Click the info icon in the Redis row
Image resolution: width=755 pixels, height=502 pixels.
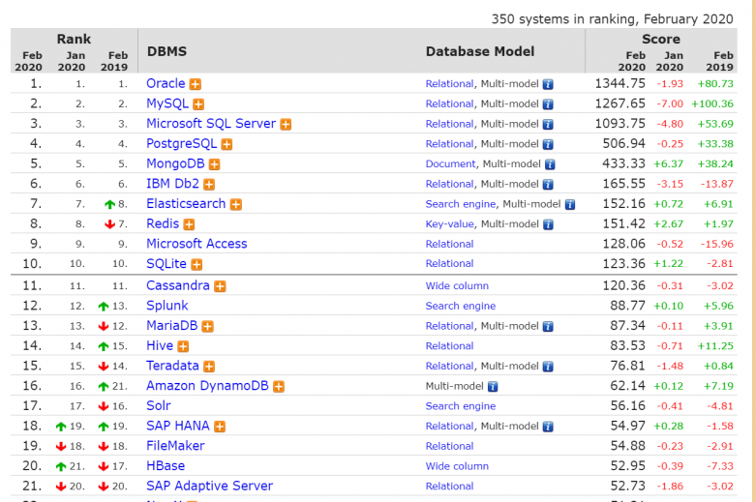click(x=548, y=224)
